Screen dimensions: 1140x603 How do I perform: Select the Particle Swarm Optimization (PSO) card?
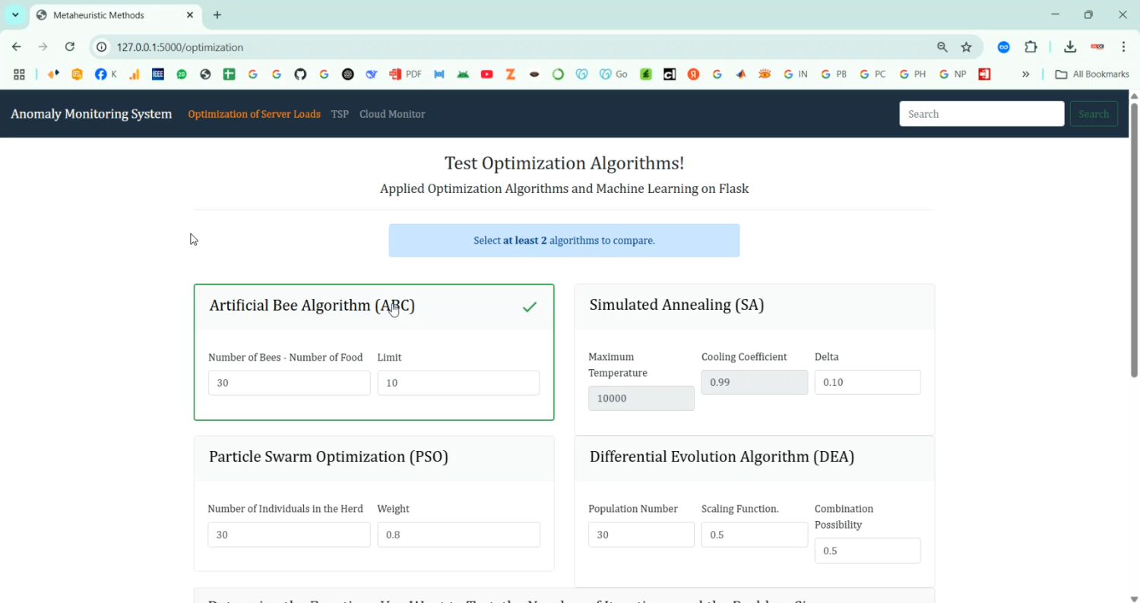373,457
